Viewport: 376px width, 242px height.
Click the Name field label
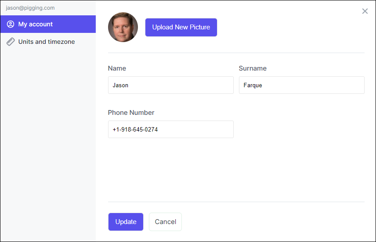pyautogui.click(x=117, y=68)
